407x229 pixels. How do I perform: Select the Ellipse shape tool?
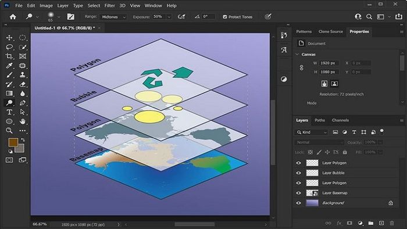point(9,121)
